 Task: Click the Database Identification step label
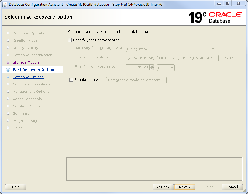coord(33,55)
